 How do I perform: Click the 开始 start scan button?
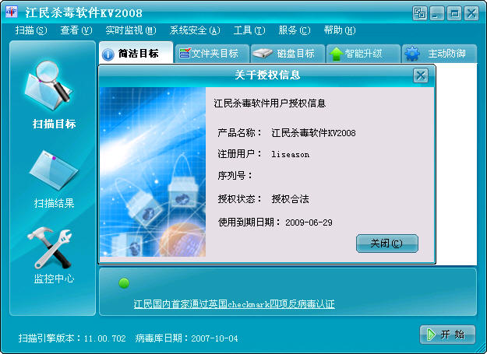[447, 335]
